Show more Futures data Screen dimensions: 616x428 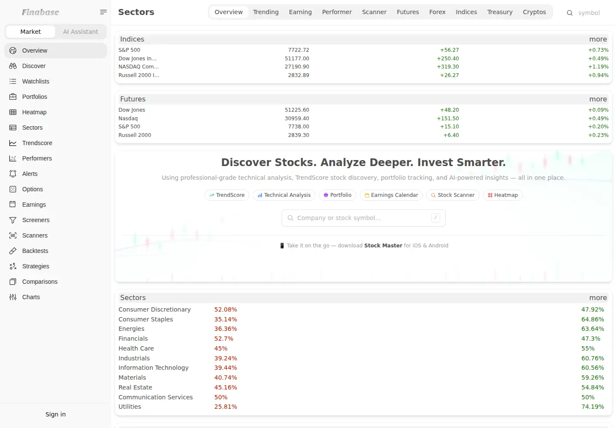click(598, 99)
